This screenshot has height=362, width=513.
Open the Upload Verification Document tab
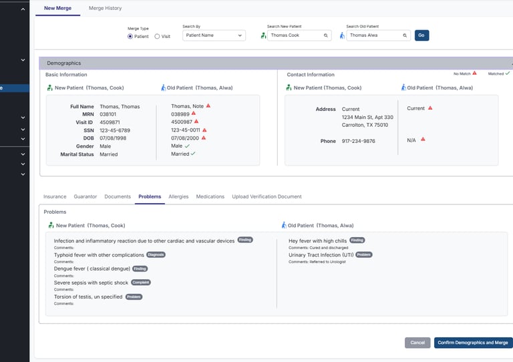(267, 197)
